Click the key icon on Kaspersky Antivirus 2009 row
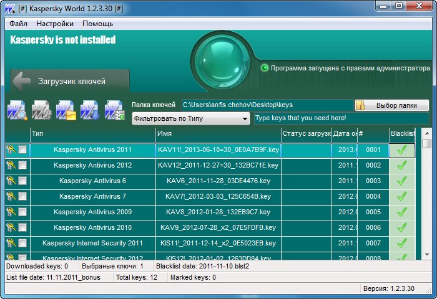 (11, 212)
